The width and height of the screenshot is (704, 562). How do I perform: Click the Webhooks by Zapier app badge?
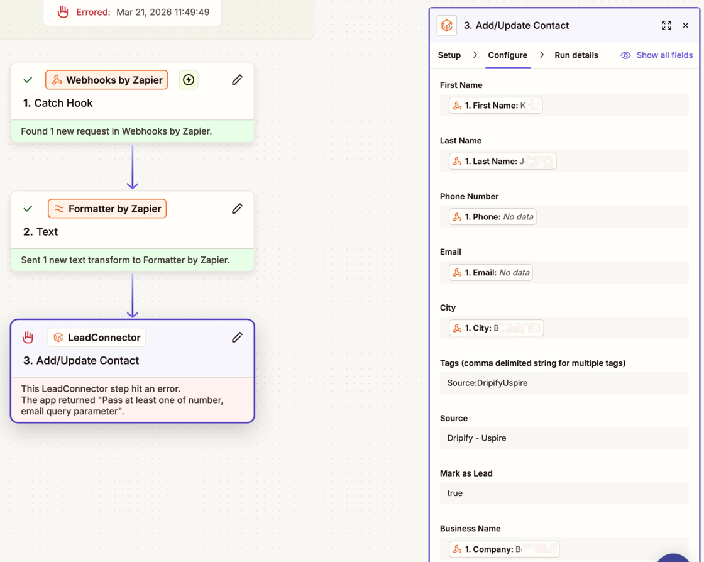pyautogui.click(x=107, y=80)
